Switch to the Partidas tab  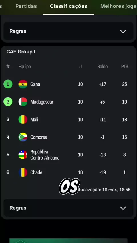tap(26, 6)
